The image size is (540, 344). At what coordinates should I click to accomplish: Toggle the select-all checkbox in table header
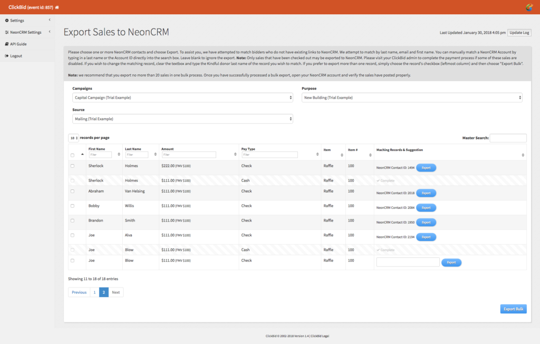(72, 155)
